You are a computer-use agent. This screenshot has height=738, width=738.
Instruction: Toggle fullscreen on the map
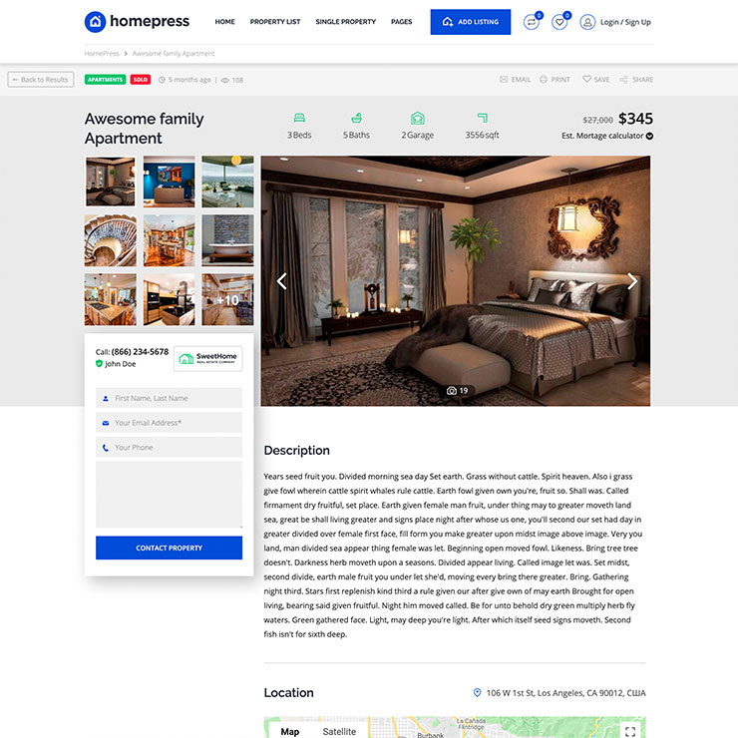click(629, 731)
